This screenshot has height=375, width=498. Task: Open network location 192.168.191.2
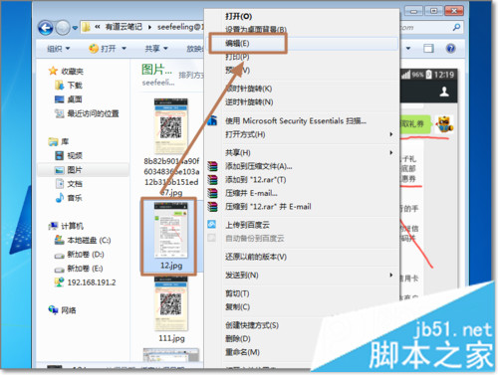[x=86, y=282]
